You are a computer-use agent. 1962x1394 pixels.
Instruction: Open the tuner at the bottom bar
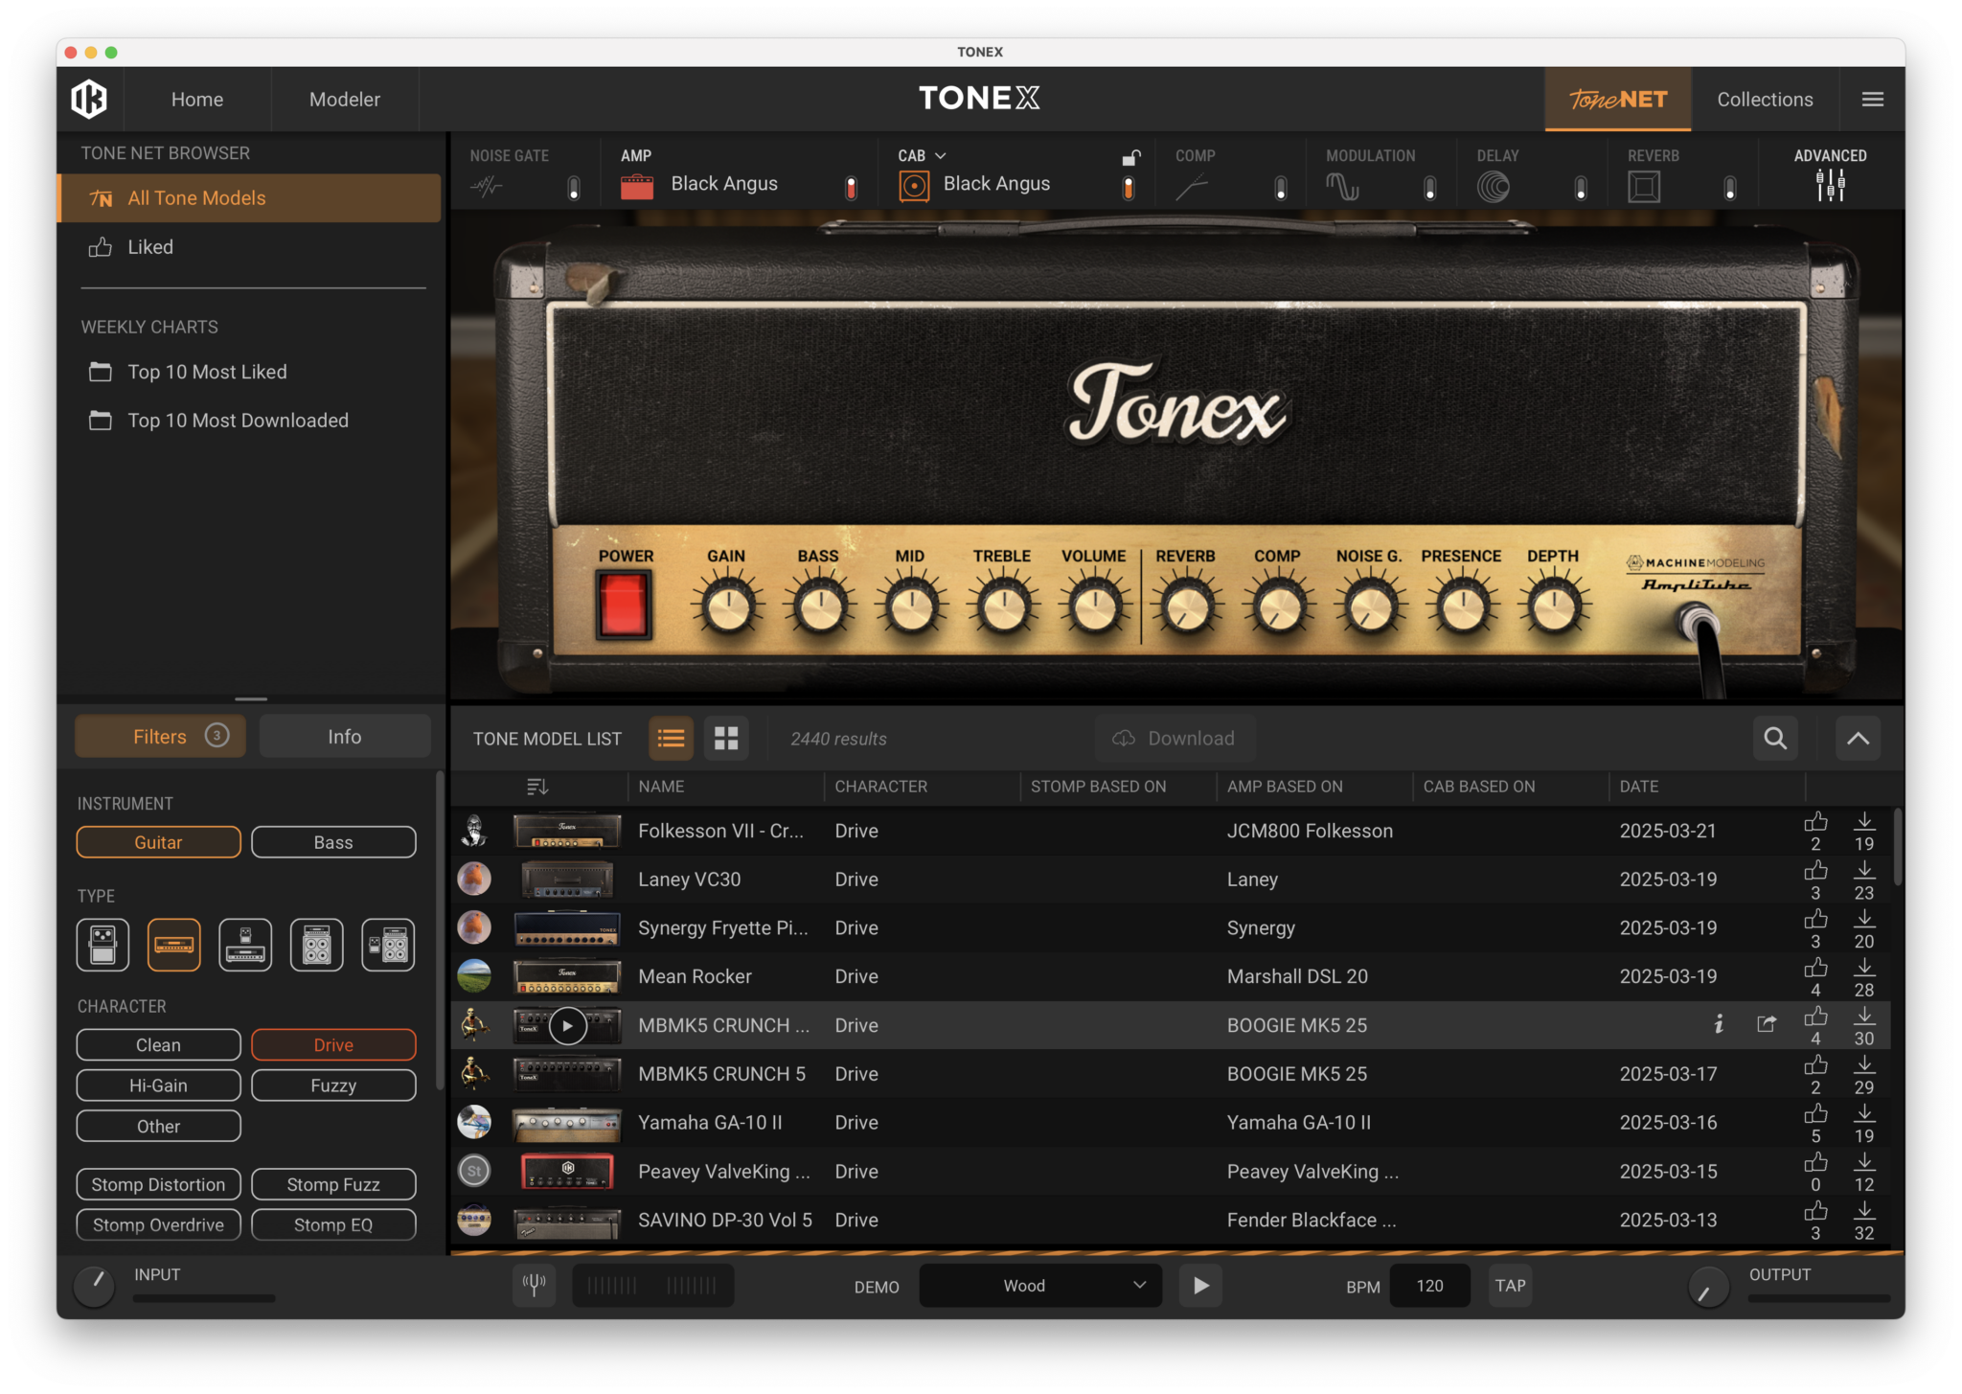[535, 1285]
